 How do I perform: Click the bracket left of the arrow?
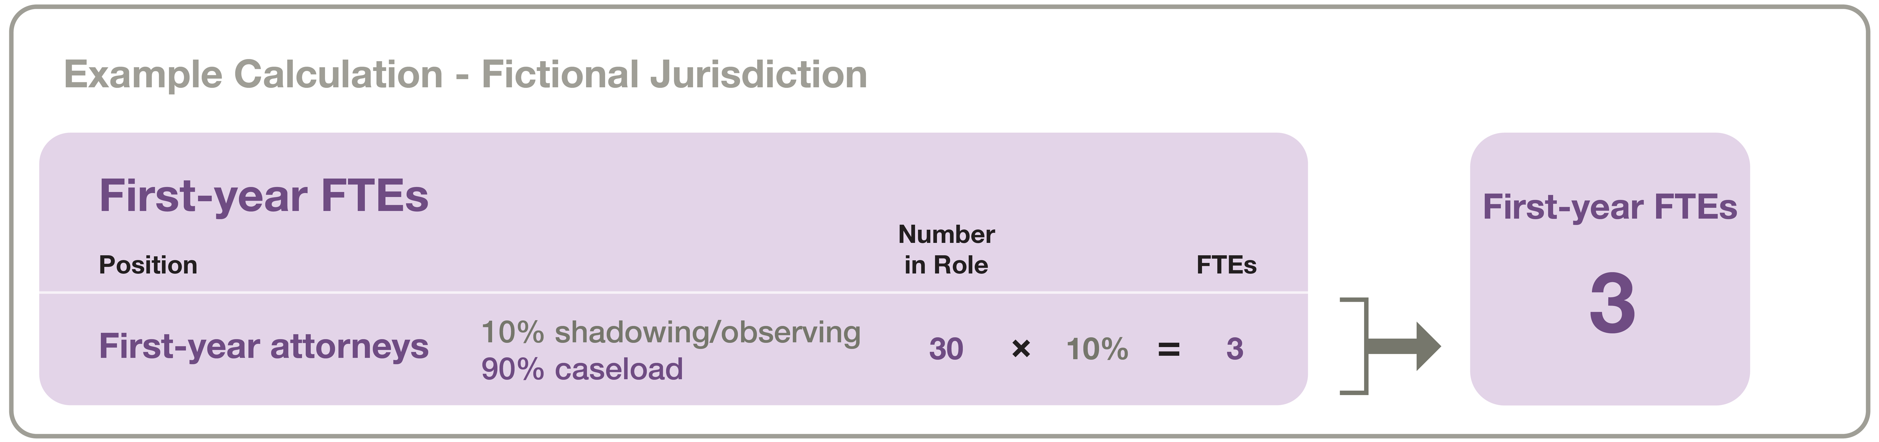(x=1355, y=346)
